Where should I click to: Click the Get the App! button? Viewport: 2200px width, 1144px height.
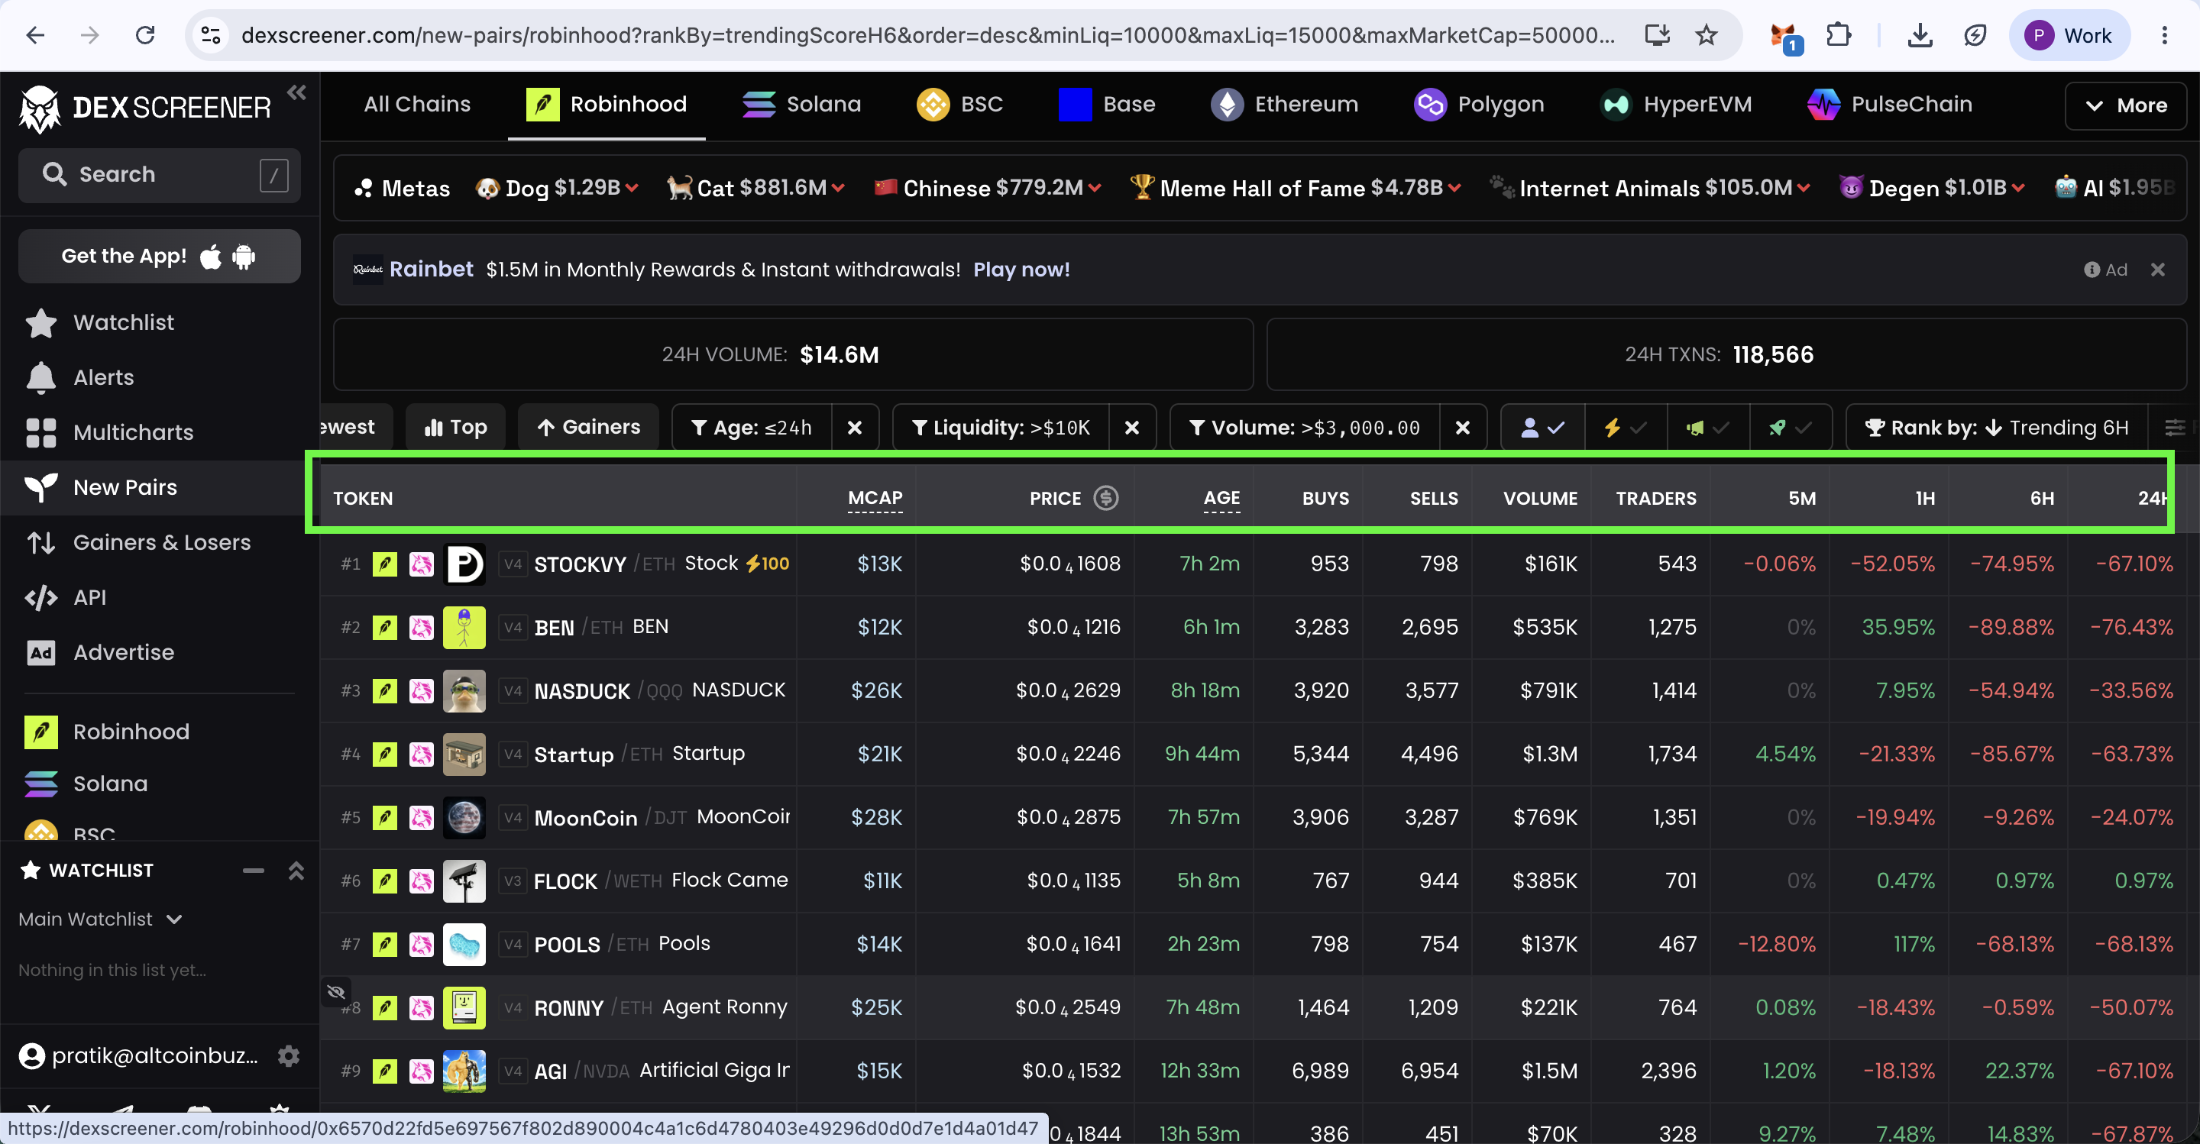(x=159, y=256)
